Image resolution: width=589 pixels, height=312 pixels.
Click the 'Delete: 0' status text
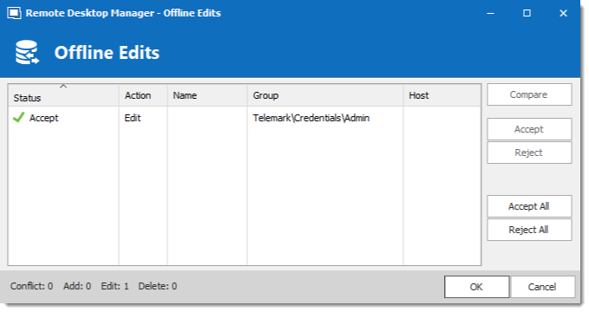point(157,286)
